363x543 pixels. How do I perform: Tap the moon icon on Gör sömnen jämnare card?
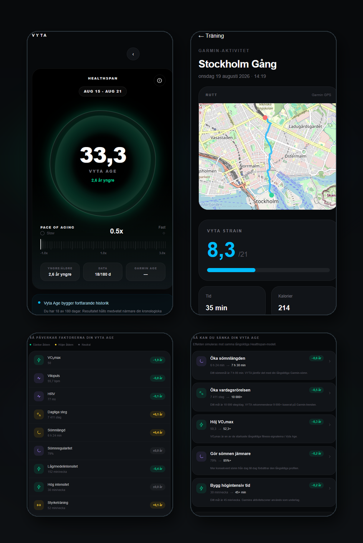coord(202,457)
